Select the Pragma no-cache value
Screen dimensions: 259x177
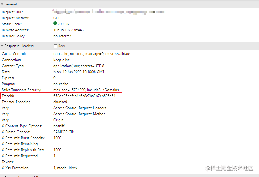(61, 84)
